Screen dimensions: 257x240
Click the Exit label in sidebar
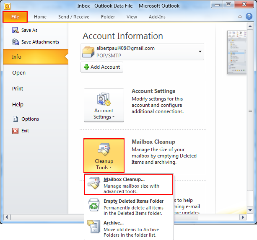pyautogui.click(x=25, y=131)
